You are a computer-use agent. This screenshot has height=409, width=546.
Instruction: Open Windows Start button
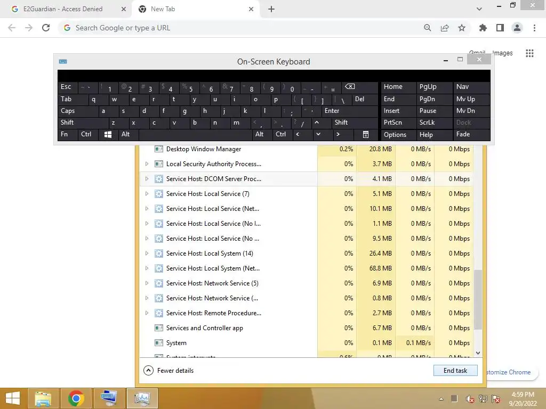pos(13,398)
